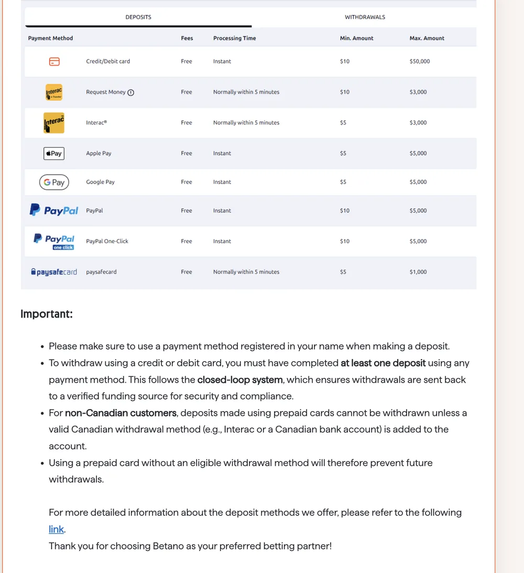Click the '$3,000' max amount in Interac® row
Image resolution: width=524 pixels, height=573 pixels.
click(418, 123)
